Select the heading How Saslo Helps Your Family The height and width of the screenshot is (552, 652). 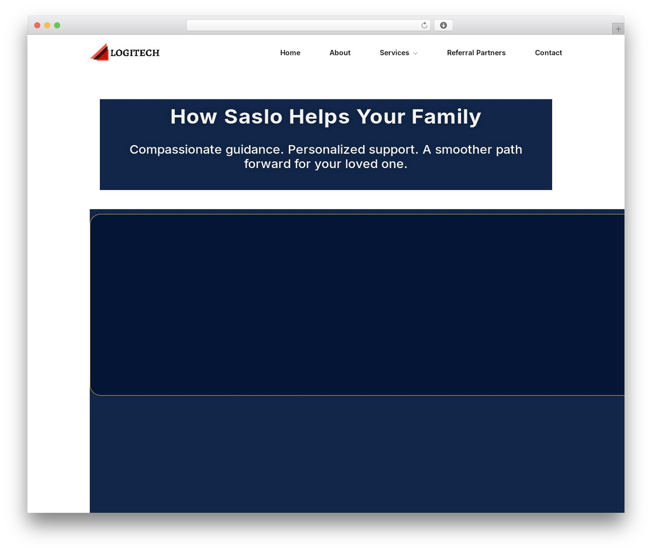click(325, 117)
